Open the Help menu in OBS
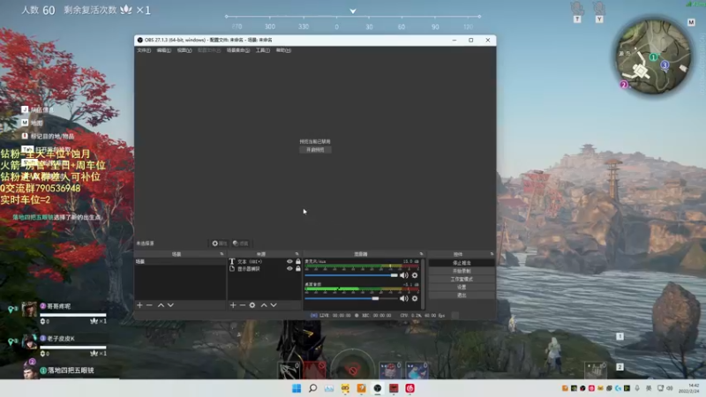706x397 pixels. (x=283, y=50)
